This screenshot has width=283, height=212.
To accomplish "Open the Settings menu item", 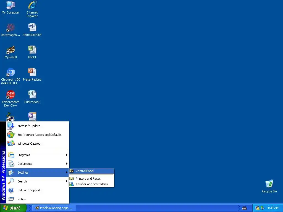I will click(x=38, y=173).
